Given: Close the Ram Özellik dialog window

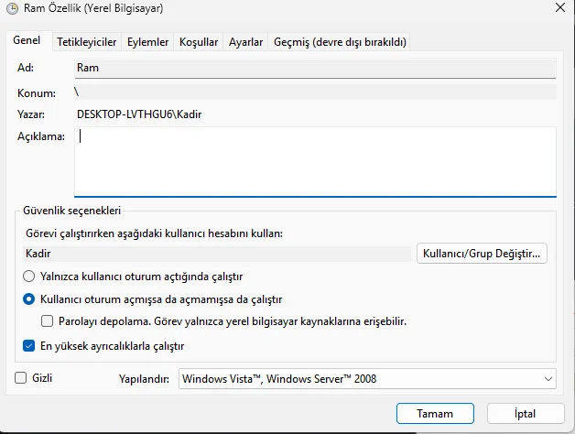Looking at the screenshot, I should (x=560, y=7).
